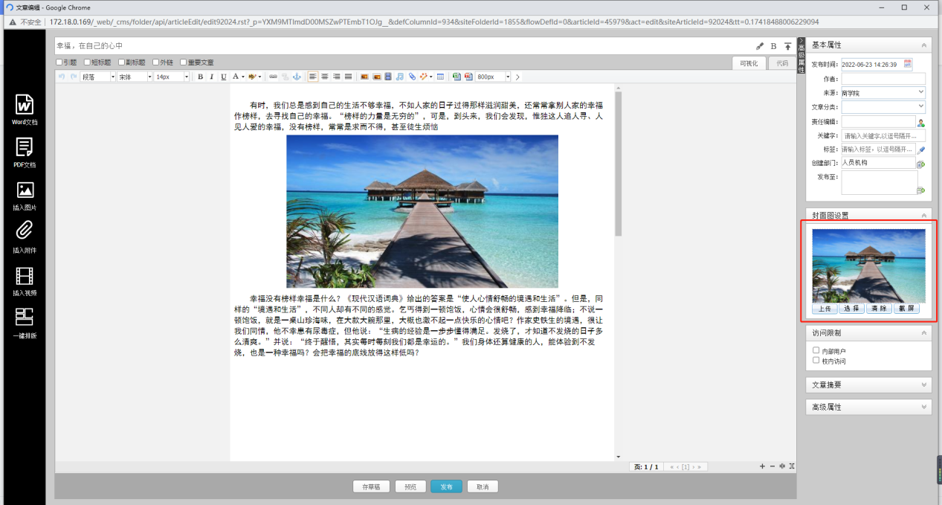This screenshot has width=942, height=505.
Task: Run the 一键排版 layout tool
Action: (24, 318)
